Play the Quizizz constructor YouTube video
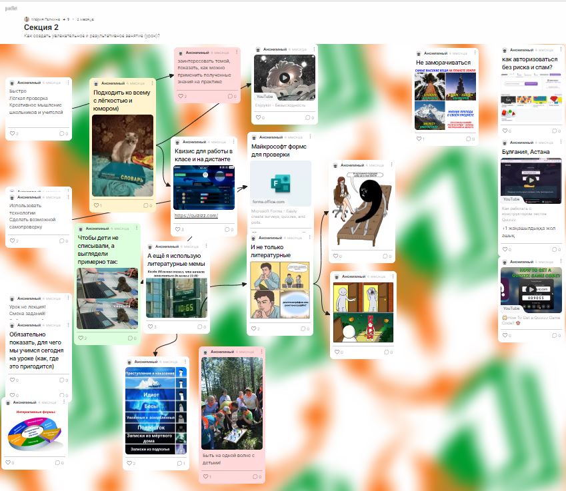This screenshot has width=566, height=491. [x=529, y=180]
